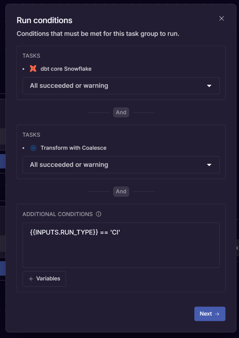Click the X icon to dismiss Run conditions
Viewport: 239px width, 338px height.
point(221,18)
